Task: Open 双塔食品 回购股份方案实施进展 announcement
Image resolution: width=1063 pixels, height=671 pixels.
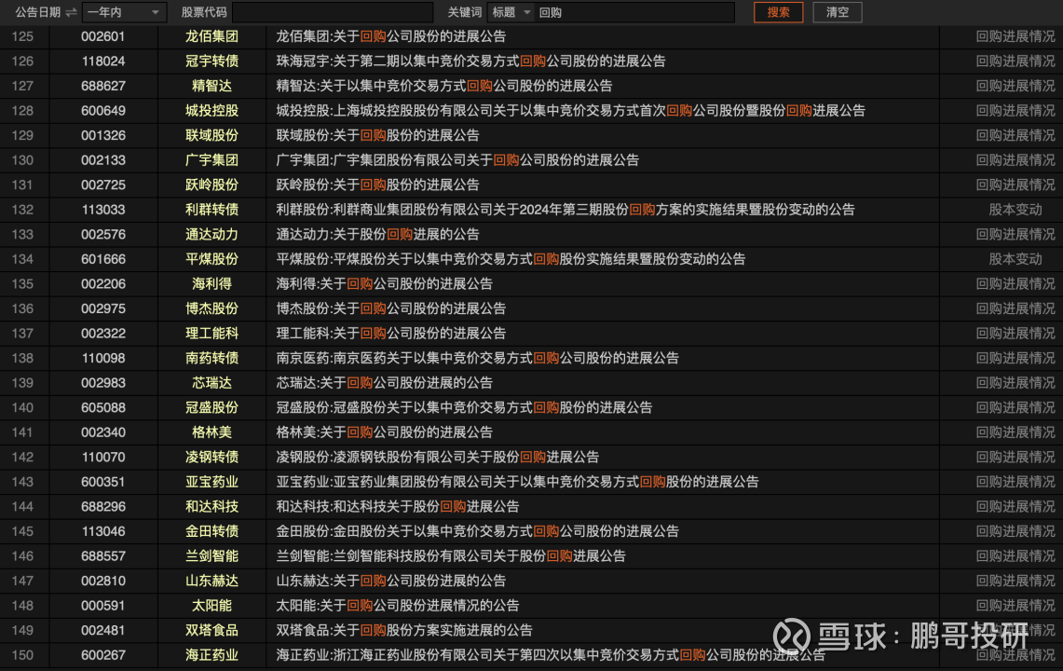Action: tap(404, 631)
